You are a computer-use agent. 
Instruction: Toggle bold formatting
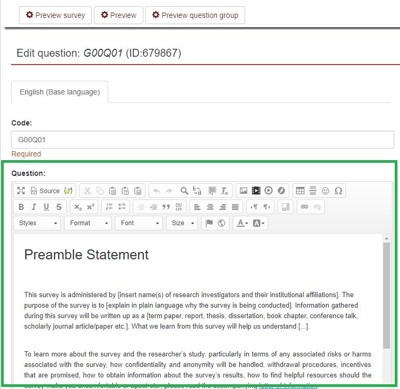point(22,207)
